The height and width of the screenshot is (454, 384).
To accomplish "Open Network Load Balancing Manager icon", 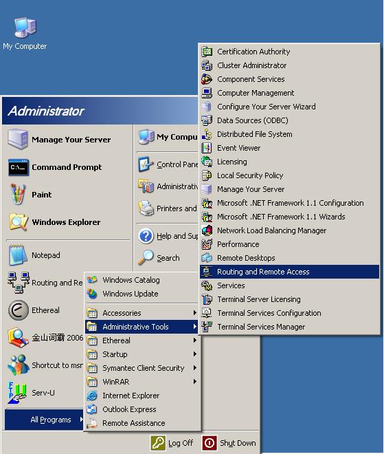I will (x=207, y=230).
